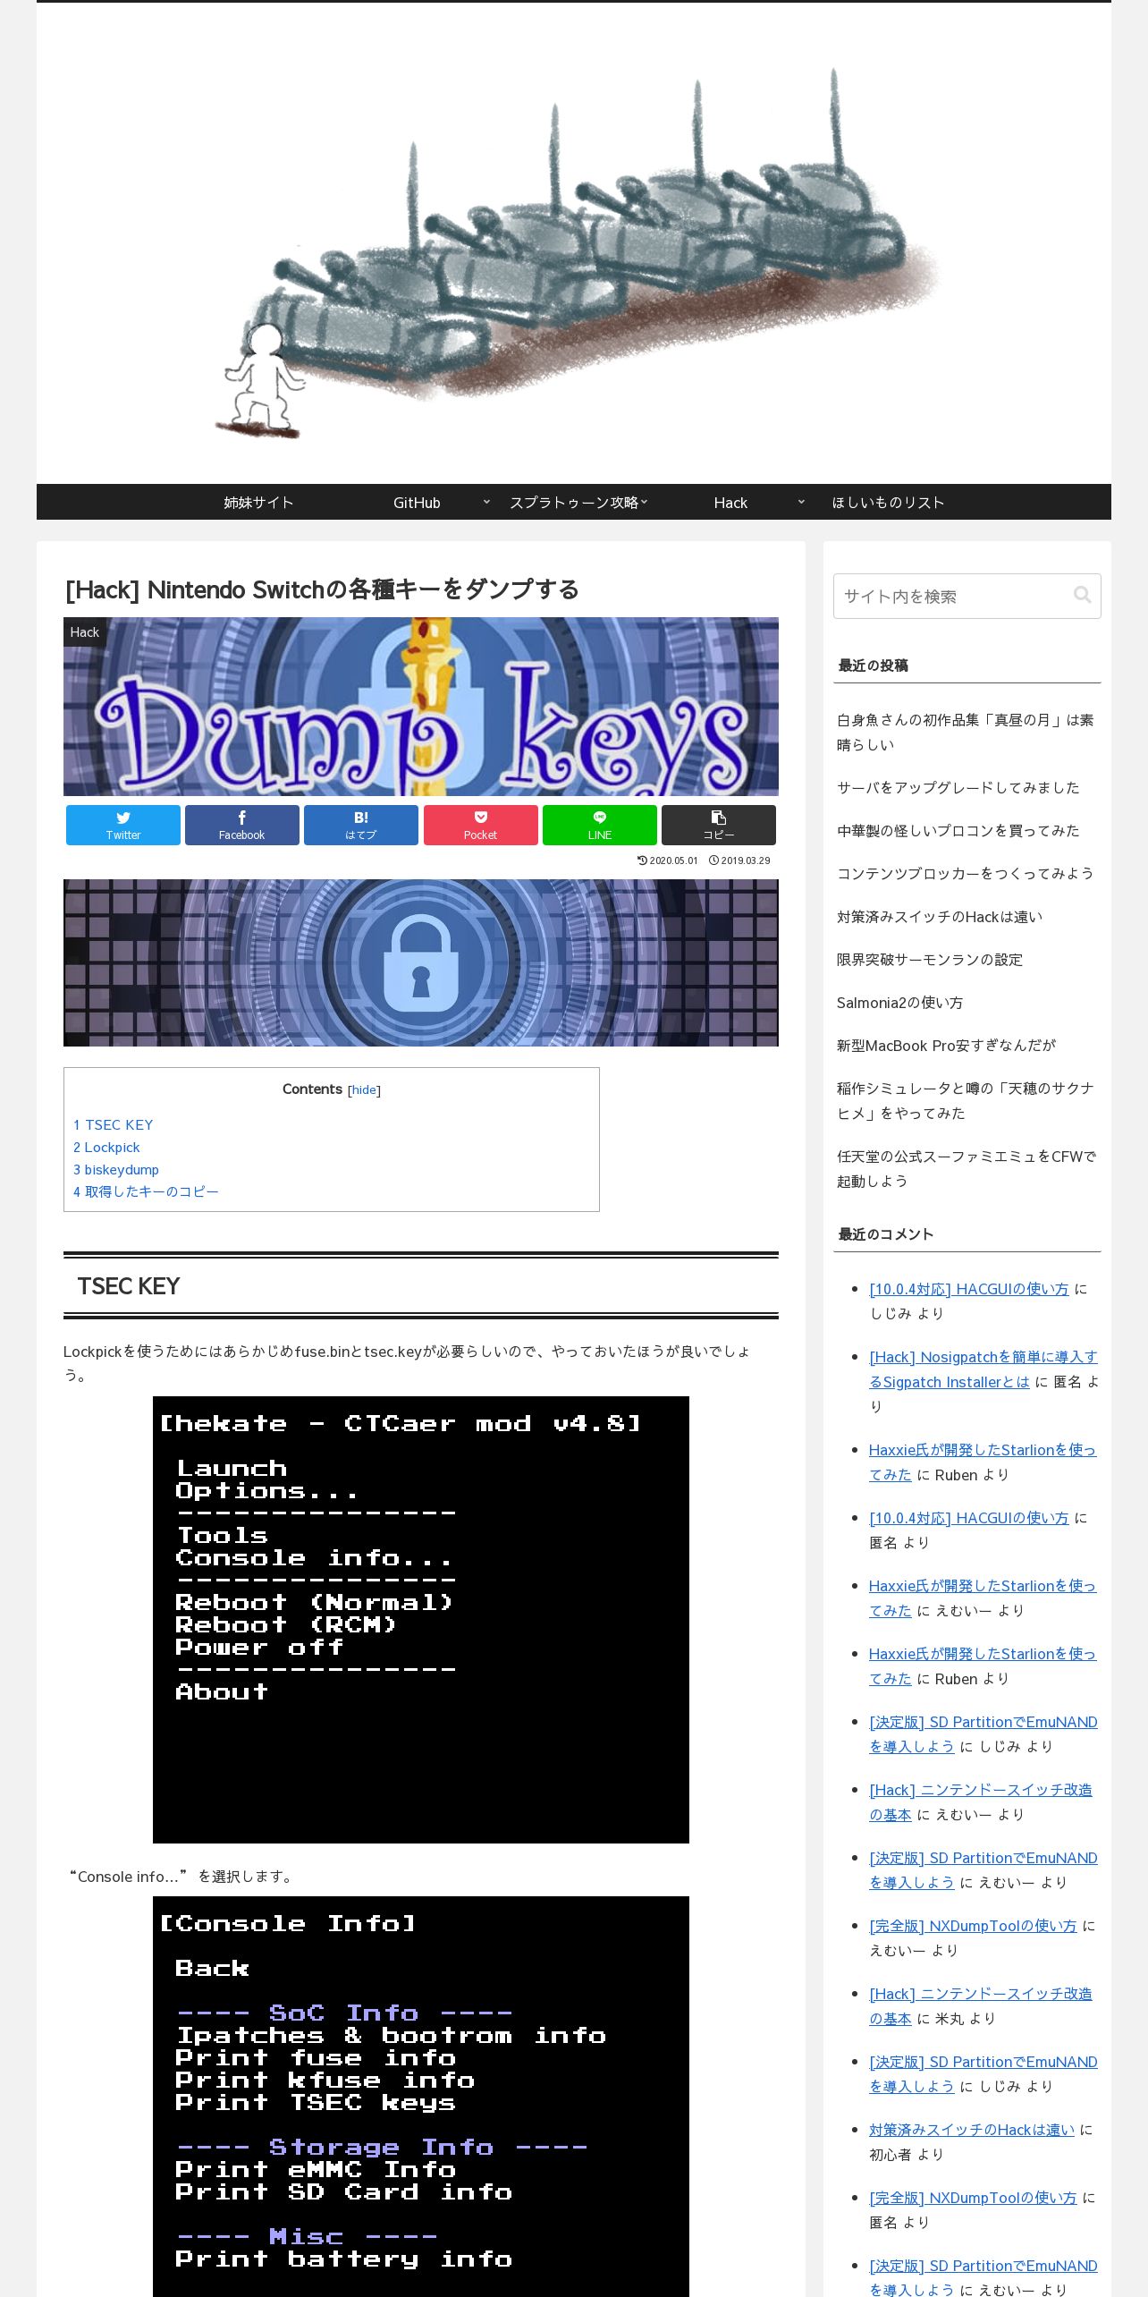Open the hekate CTCaer mod menu screenshot

tap(421, 1620)
